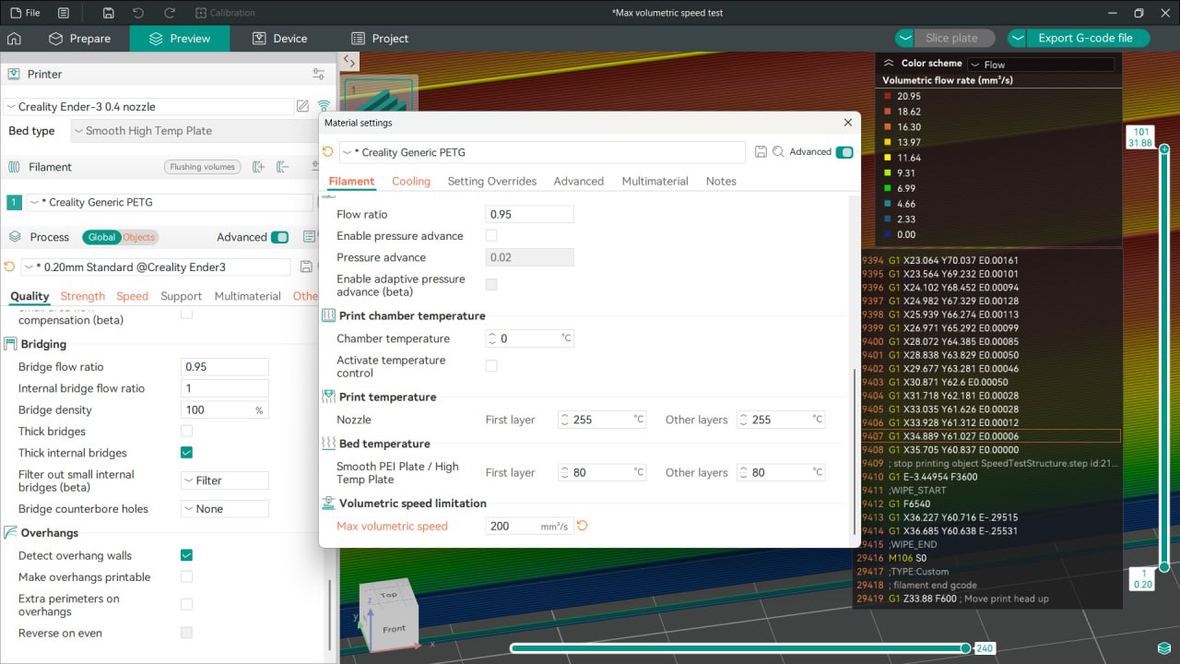Screen dimensions: 1180x664
Task: Open the 0.20mm Standard process preset dropdown
Action: pyautogui.click(x=157, y=267)
